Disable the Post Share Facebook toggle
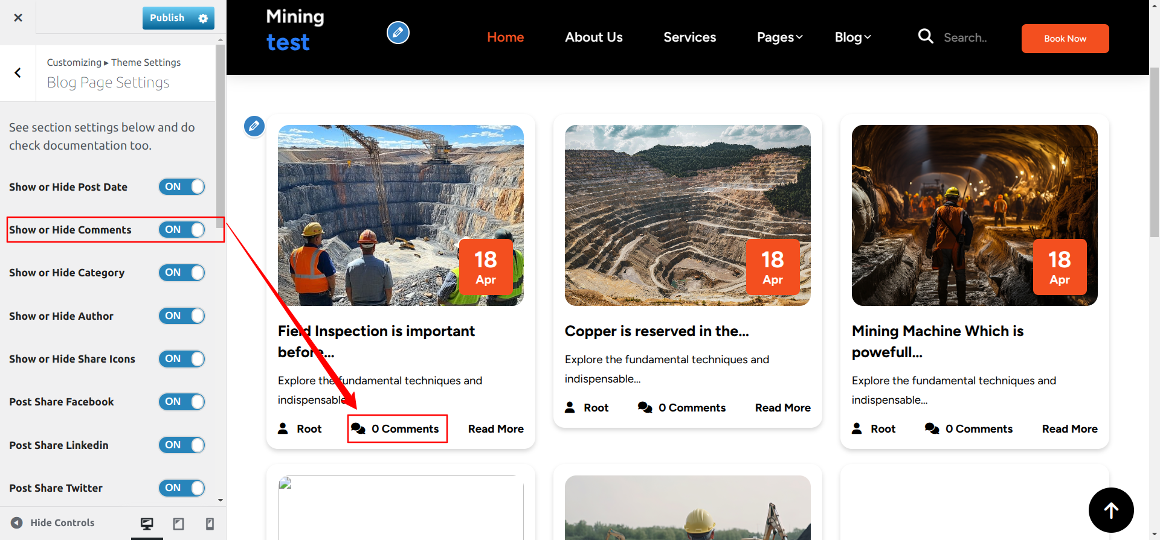1160x540 pixels. (x=182, y=402)
